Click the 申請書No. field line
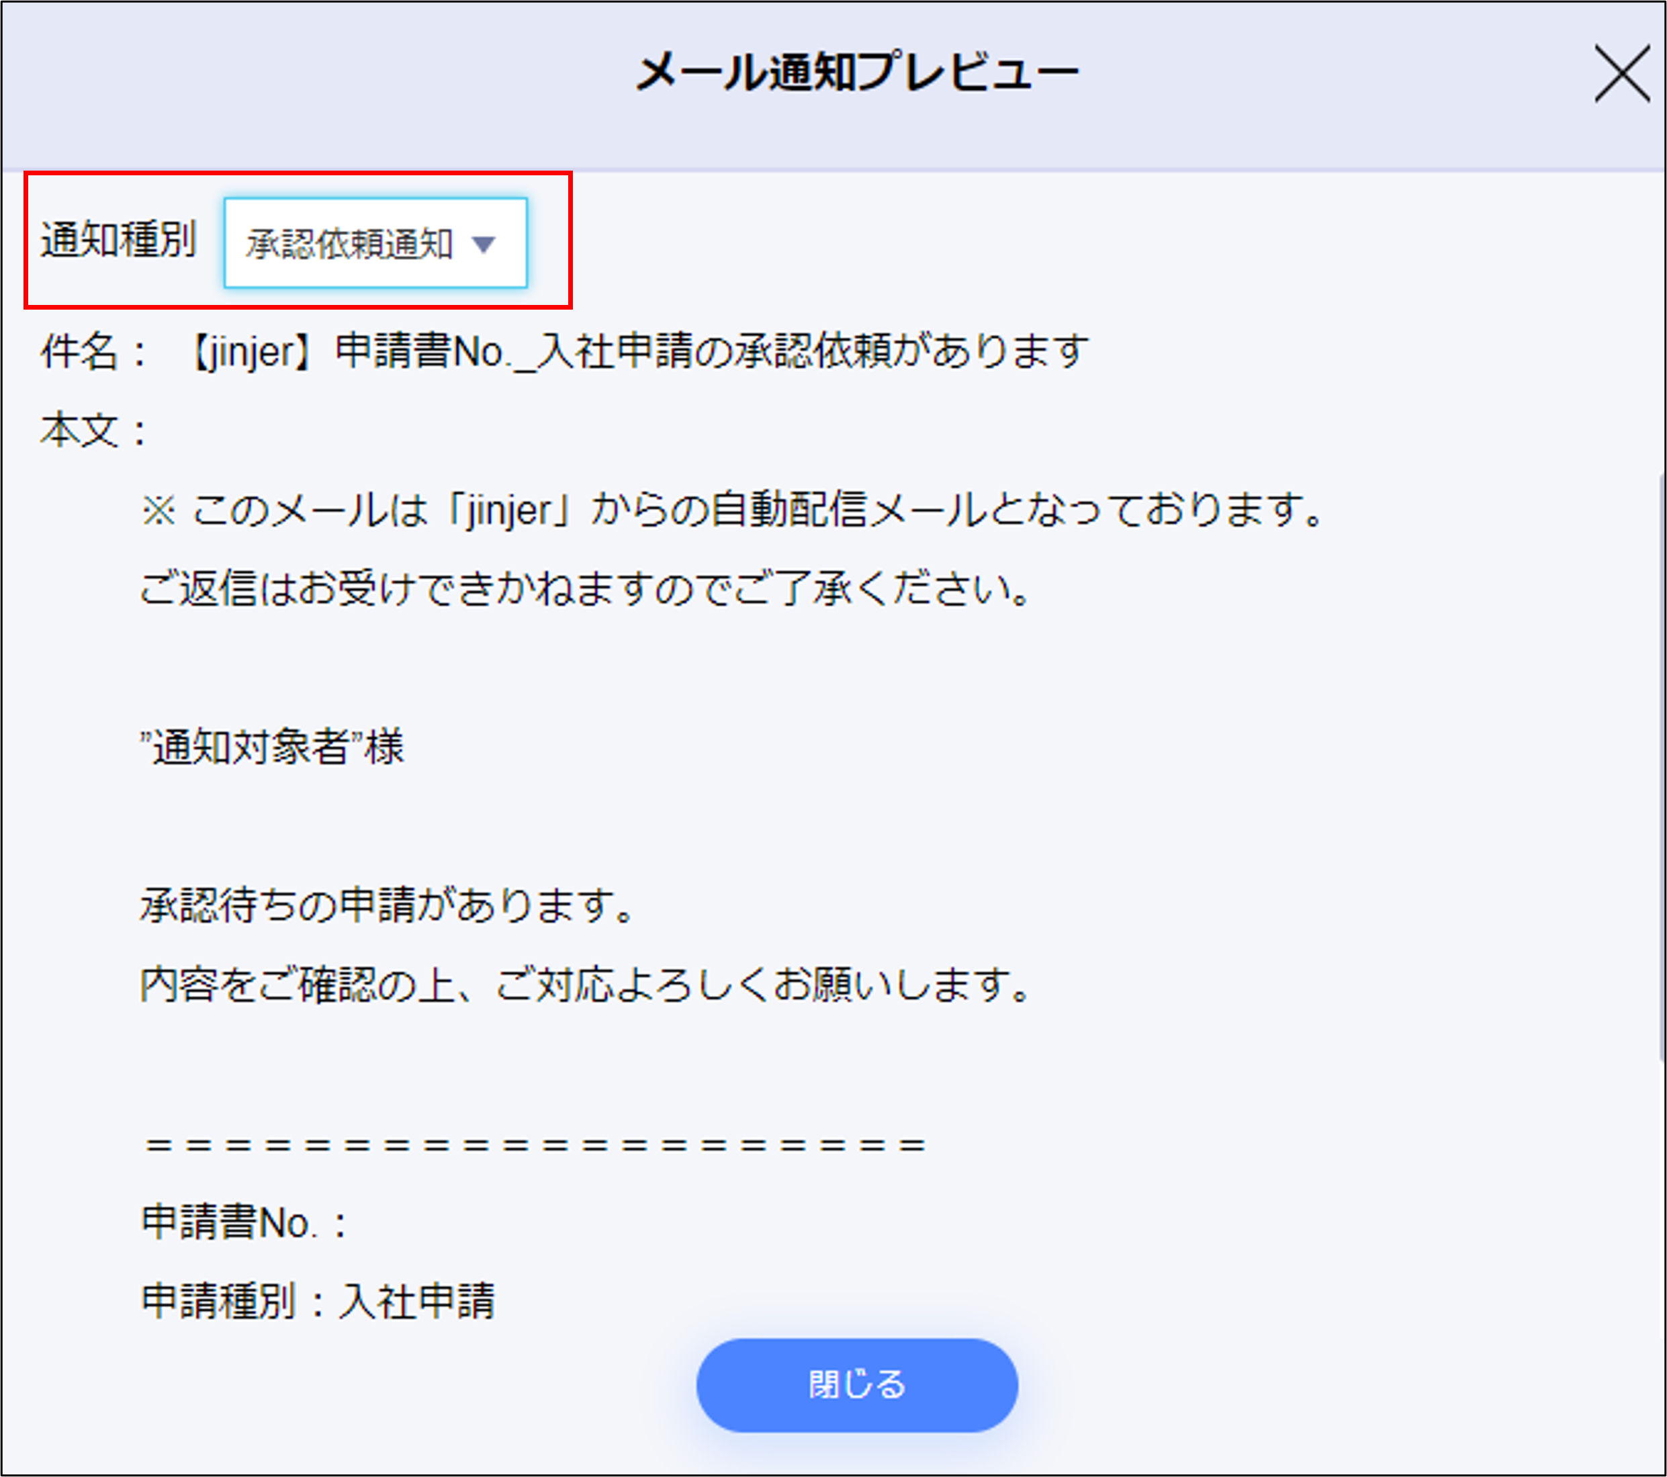 (244, 1222)
